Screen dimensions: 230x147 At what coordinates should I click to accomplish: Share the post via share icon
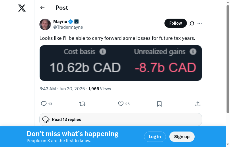198,104
